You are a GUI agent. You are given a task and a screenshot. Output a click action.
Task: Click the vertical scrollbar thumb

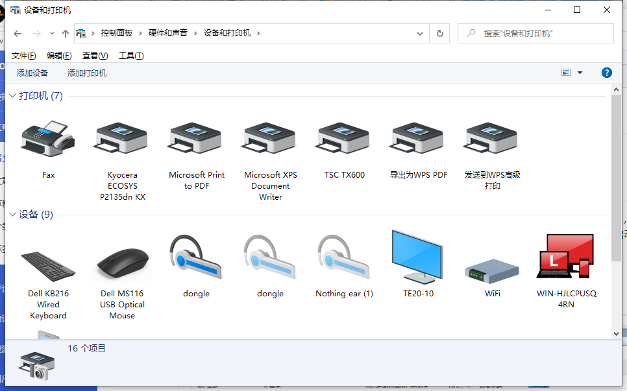(x=616, y=178)
